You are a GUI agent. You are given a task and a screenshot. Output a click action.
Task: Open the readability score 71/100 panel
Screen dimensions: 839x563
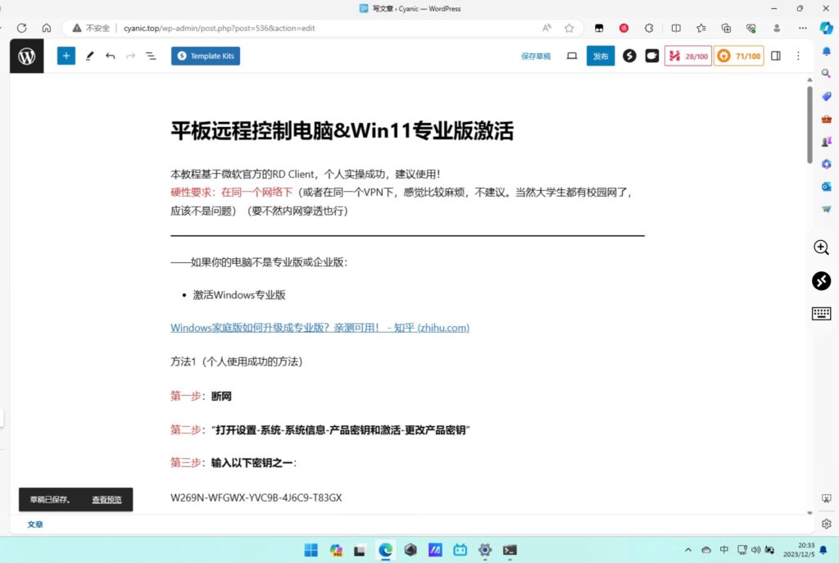point(738,57)
